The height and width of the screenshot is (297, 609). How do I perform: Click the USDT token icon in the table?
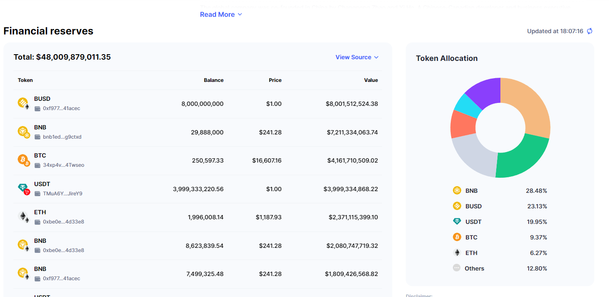[24, 189]
